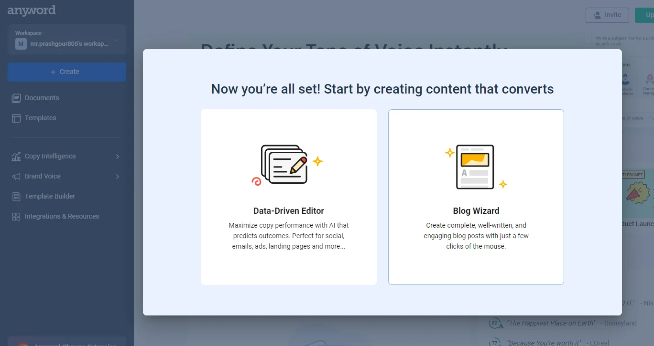Image resolution: width=654 pixels, height=346 pixels.
Task: Expand the Brand Voice chevron
Action: (x=118, y=177)
